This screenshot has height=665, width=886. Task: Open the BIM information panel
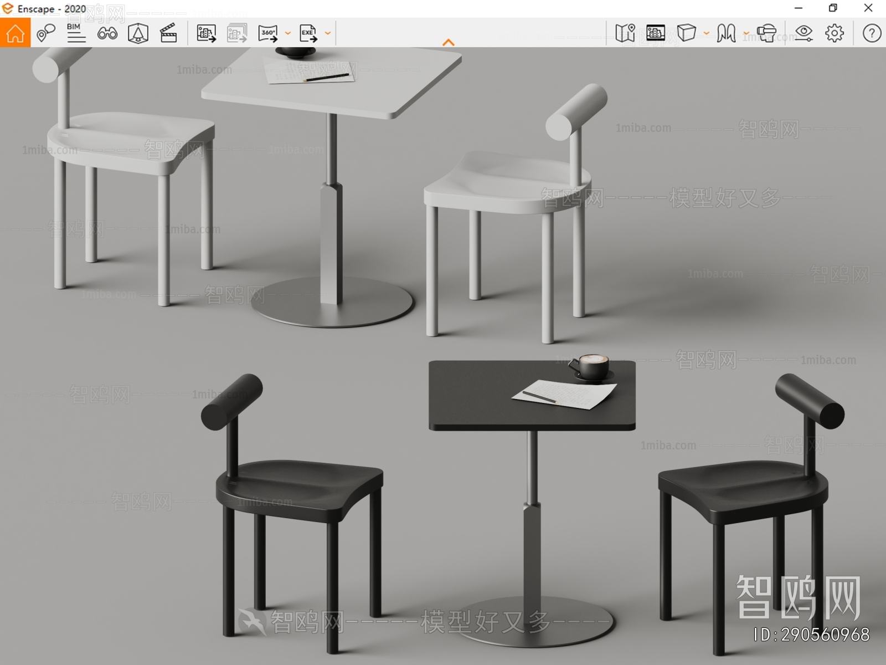pos(76,33)
